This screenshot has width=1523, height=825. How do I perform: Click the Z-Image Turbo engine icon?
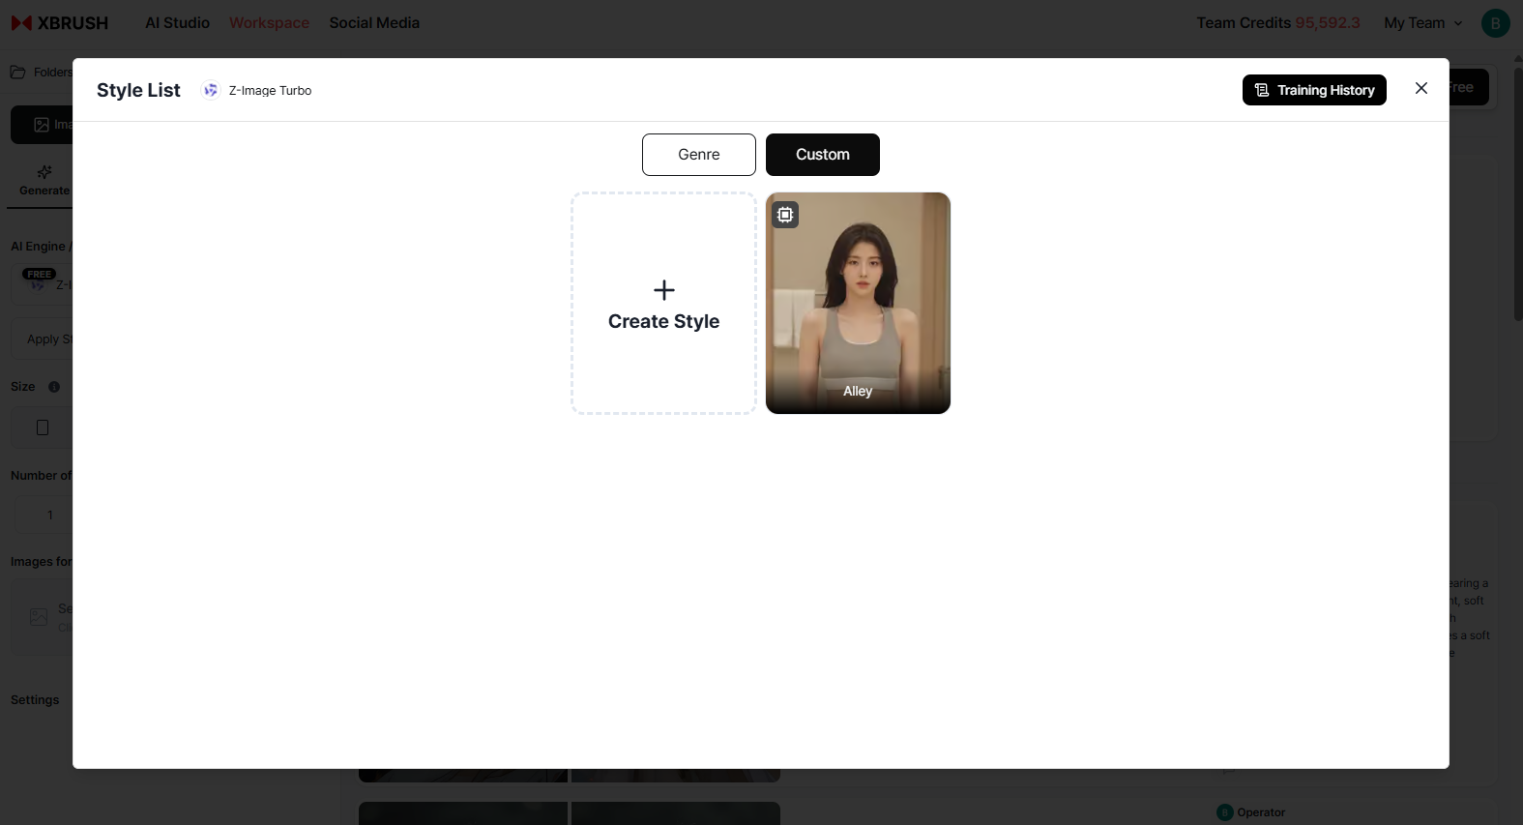click(210, 90)
